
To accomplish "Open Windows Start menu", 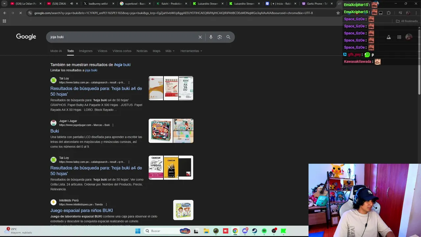I will [x=138, y=231].
